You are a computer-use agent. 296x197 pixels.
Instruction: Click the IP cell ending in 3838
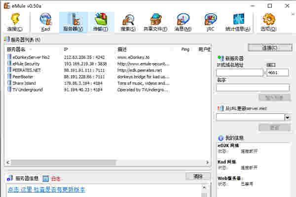pyautogui.click(x=85, y=64)
